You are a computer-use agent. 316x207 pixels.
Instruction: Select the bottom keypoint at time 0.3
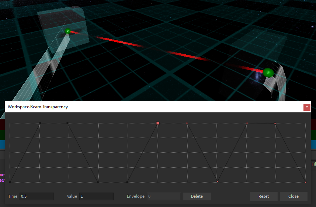pos(98,182)
